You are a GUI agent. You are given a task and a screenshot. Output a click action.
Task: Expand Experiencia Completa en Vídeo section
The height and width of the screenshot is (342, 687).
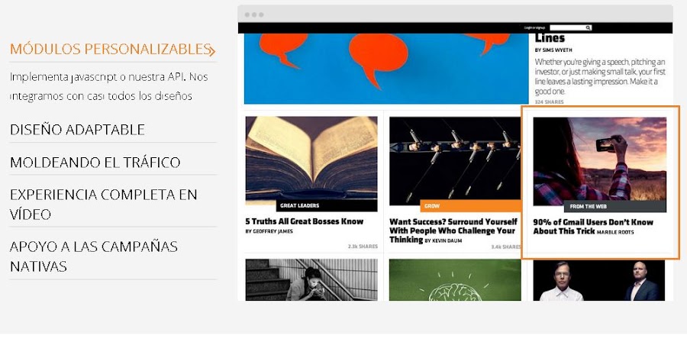point(103,204)
